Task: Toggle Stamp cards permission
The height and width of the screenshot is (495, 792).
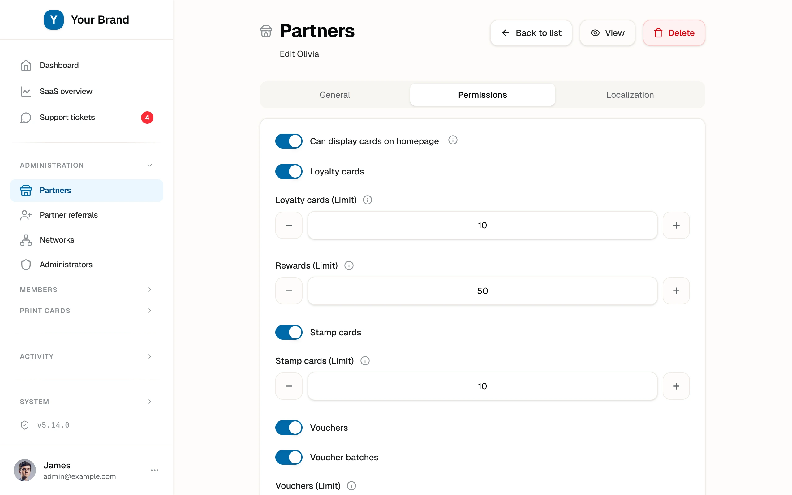Action: coord(289,332)
